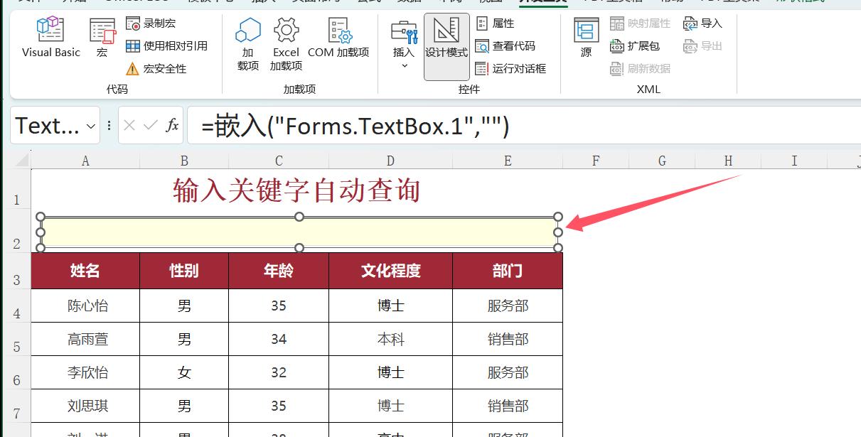Select the row 5 header
This screenshot has width=861, height=437.
click(x=16, y=339)
